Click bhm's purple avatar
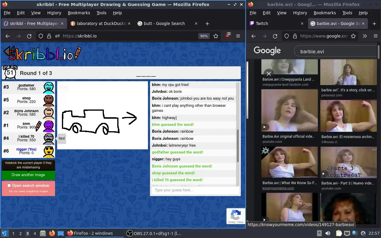Screen dimensions: 381x238 point(49,126)
